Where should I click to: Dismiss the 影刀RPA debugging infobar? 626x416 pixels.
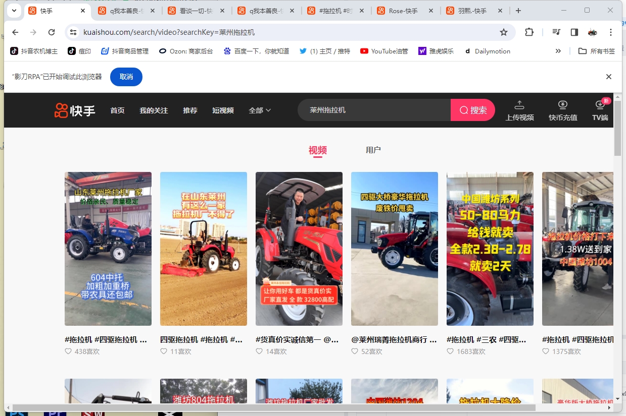pos(609,77)
